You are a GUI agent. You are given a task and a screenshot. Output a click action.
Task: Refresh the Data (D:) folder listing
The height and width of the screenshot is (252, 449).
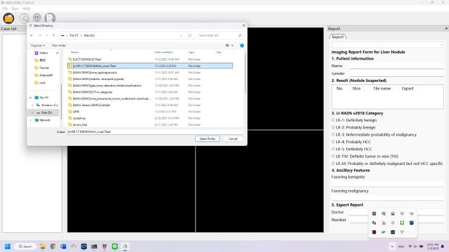click(190, 36)
